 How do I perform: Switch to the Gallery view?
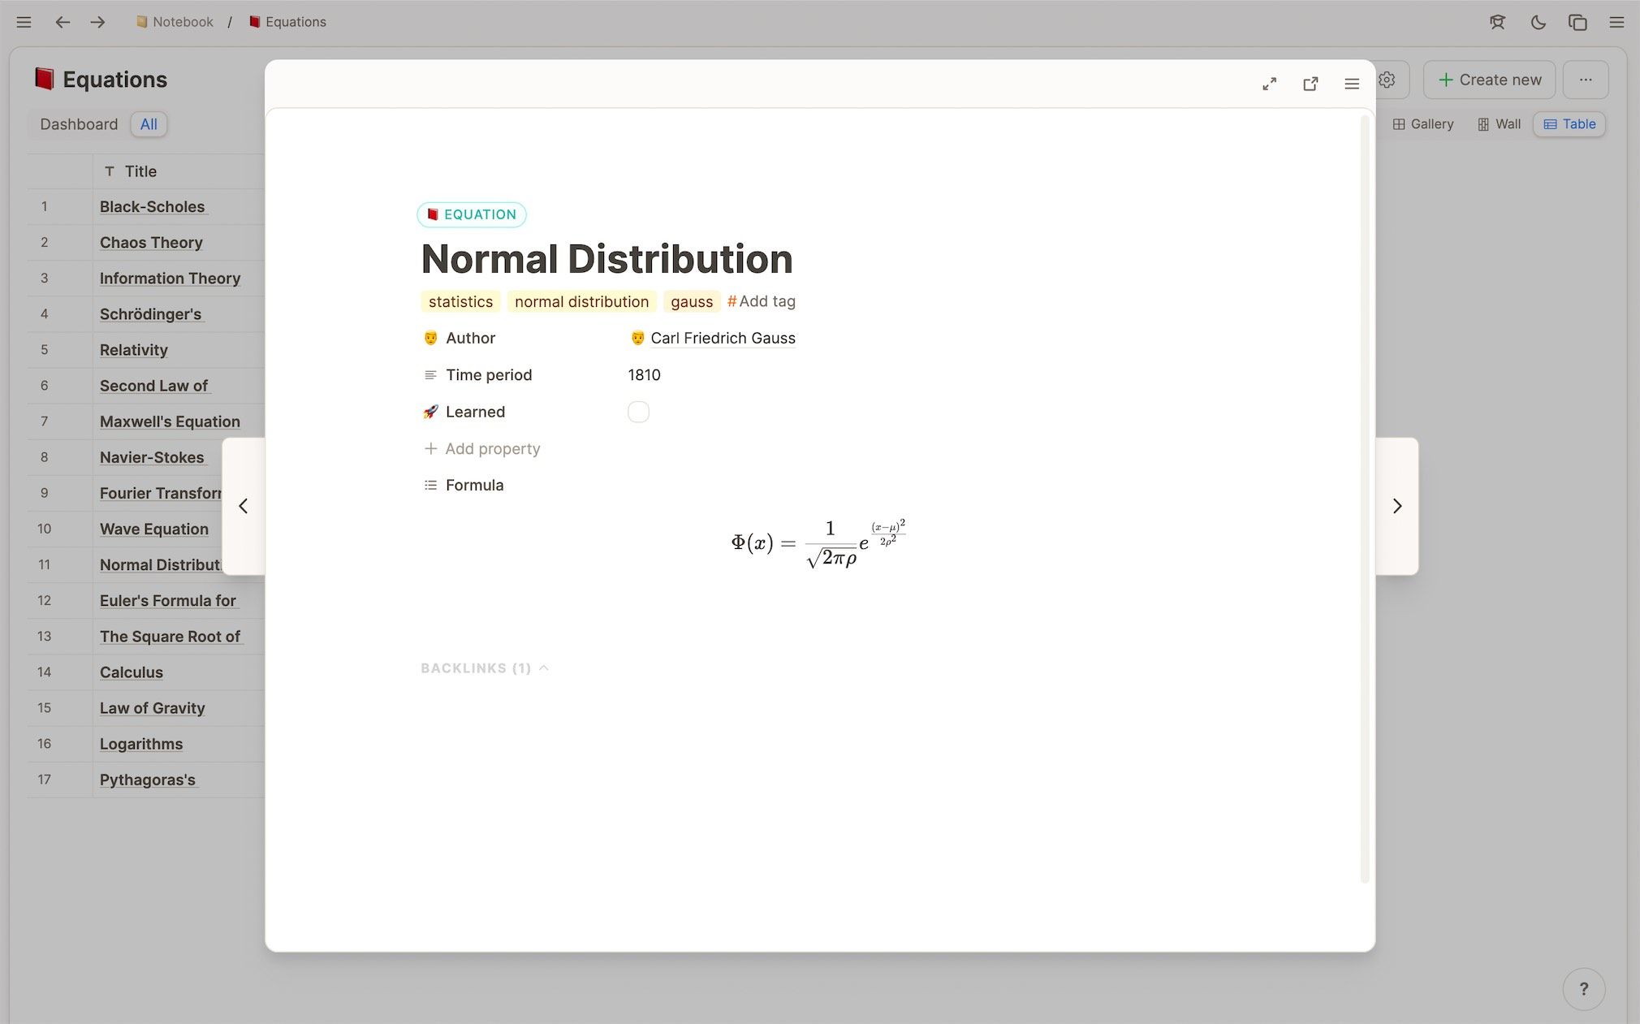coord(1423,123)
